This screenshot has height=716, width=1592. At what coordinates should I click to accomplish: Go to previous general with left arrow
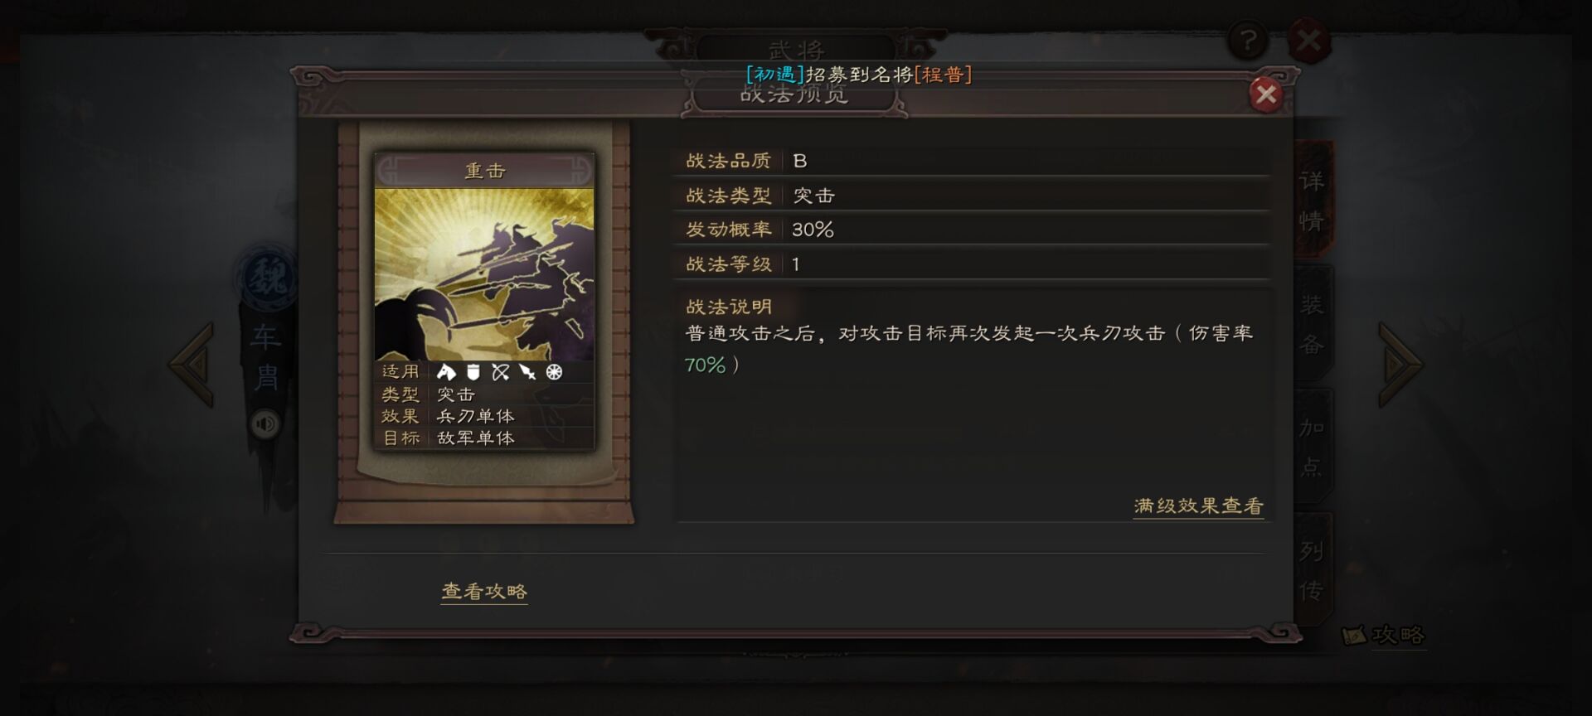[192, 364]
